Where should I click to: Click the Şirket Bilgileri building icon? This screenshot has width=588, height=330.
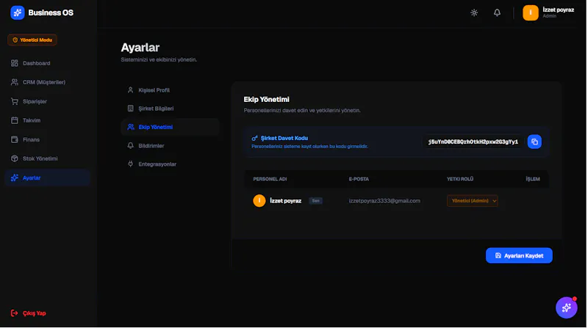(x=131, y=109)
